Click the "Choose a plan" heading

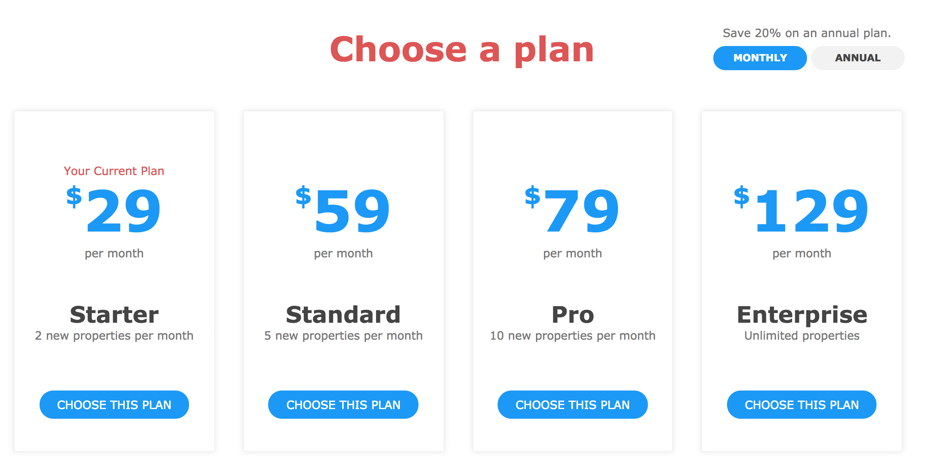462,50
